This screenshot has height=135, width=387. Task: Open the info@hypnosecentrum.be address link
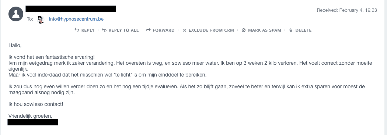(x=76, y=19)
